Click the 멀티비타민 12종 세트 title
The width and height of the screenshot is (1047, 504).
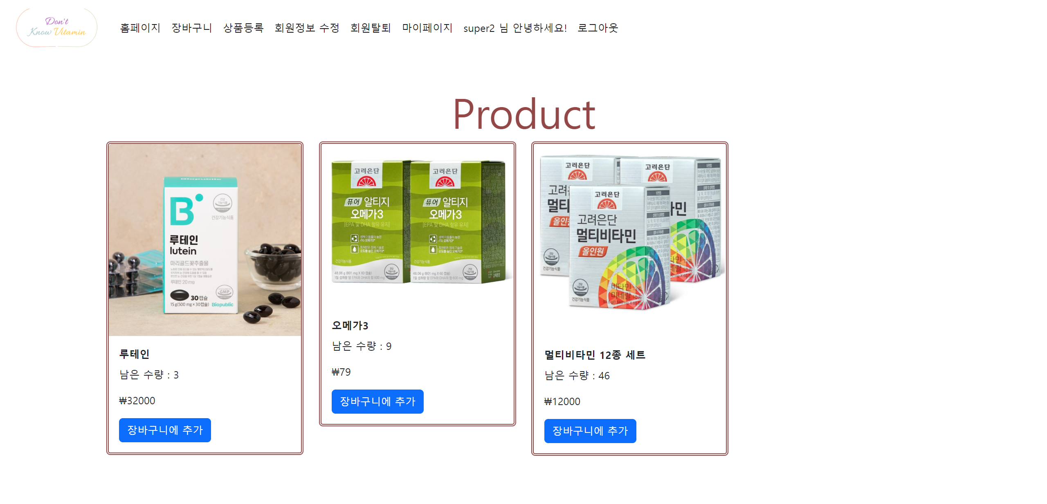(595, 355)
